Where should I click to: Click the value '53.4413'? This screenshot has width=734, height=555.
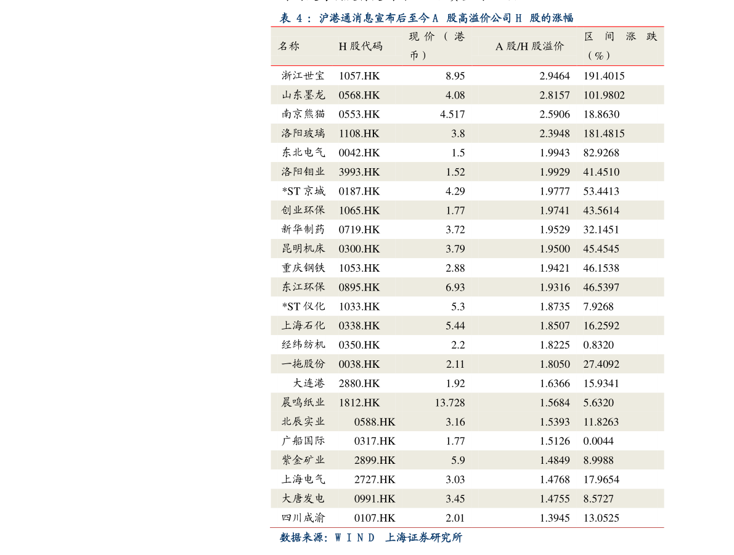[x=601, y=191]
